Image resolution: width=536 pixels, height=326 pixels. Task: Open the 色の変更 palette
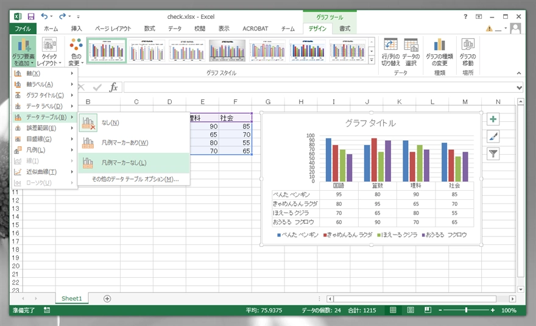[x=76, y=52]
